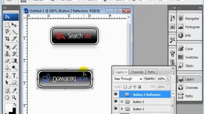Open the Tool Presets panel icon
Viewport: 204px width, 114px height.
point(172,40)
